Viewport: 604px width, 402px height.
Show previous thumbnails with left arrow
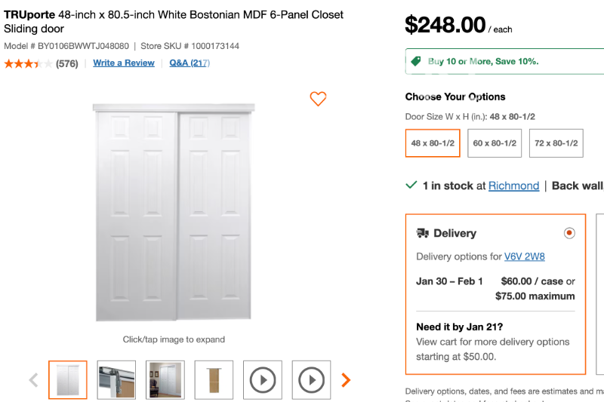click(x=33, y=380)
